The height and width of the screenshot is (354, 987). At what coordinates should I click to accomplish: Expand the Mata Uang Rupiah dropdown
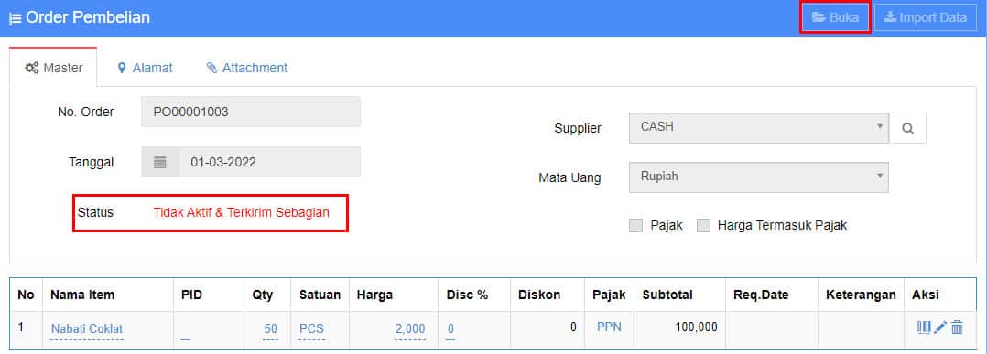pyautogui.click(x=758, y=177)
